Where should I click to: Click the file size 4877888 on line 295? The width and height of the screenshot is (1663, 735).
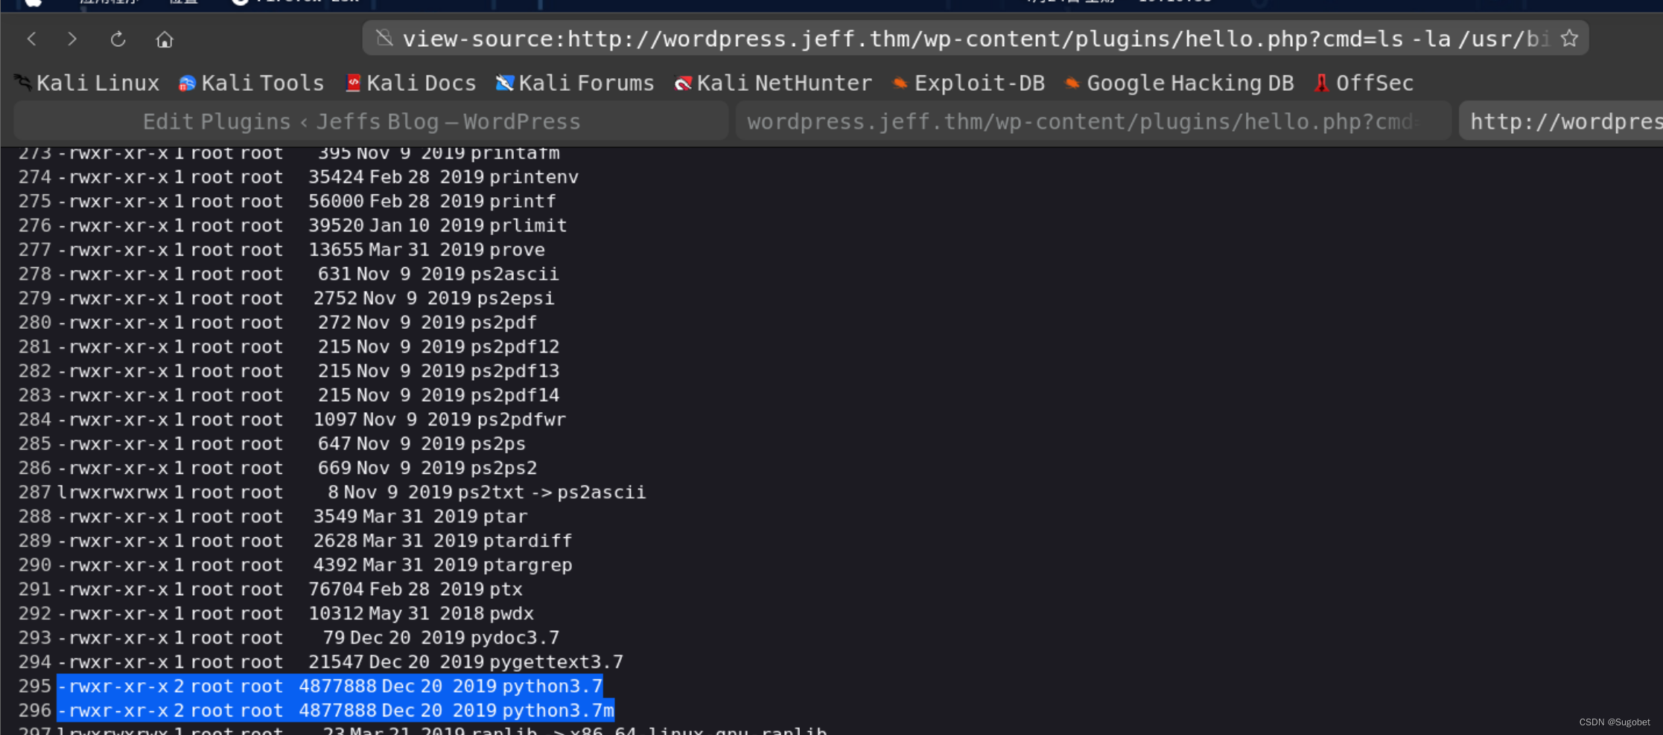[337, 686]
